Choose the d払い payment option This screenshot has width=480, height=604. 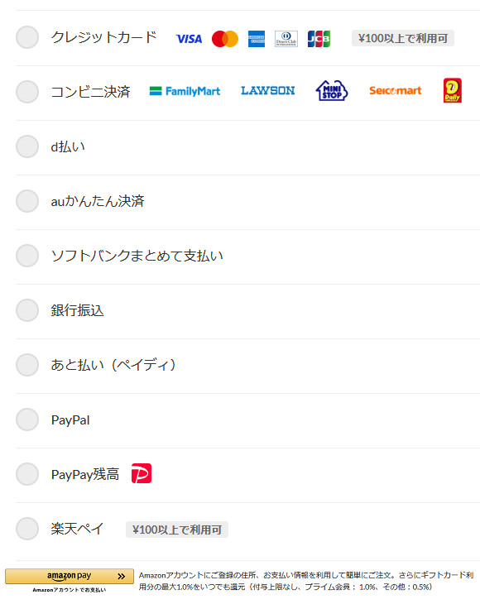tap(27, 146)
